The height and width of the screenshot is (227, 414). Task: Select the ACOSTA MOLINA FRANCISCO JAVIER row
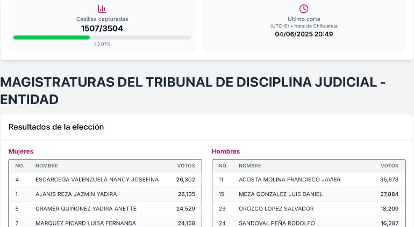point(289,180)
